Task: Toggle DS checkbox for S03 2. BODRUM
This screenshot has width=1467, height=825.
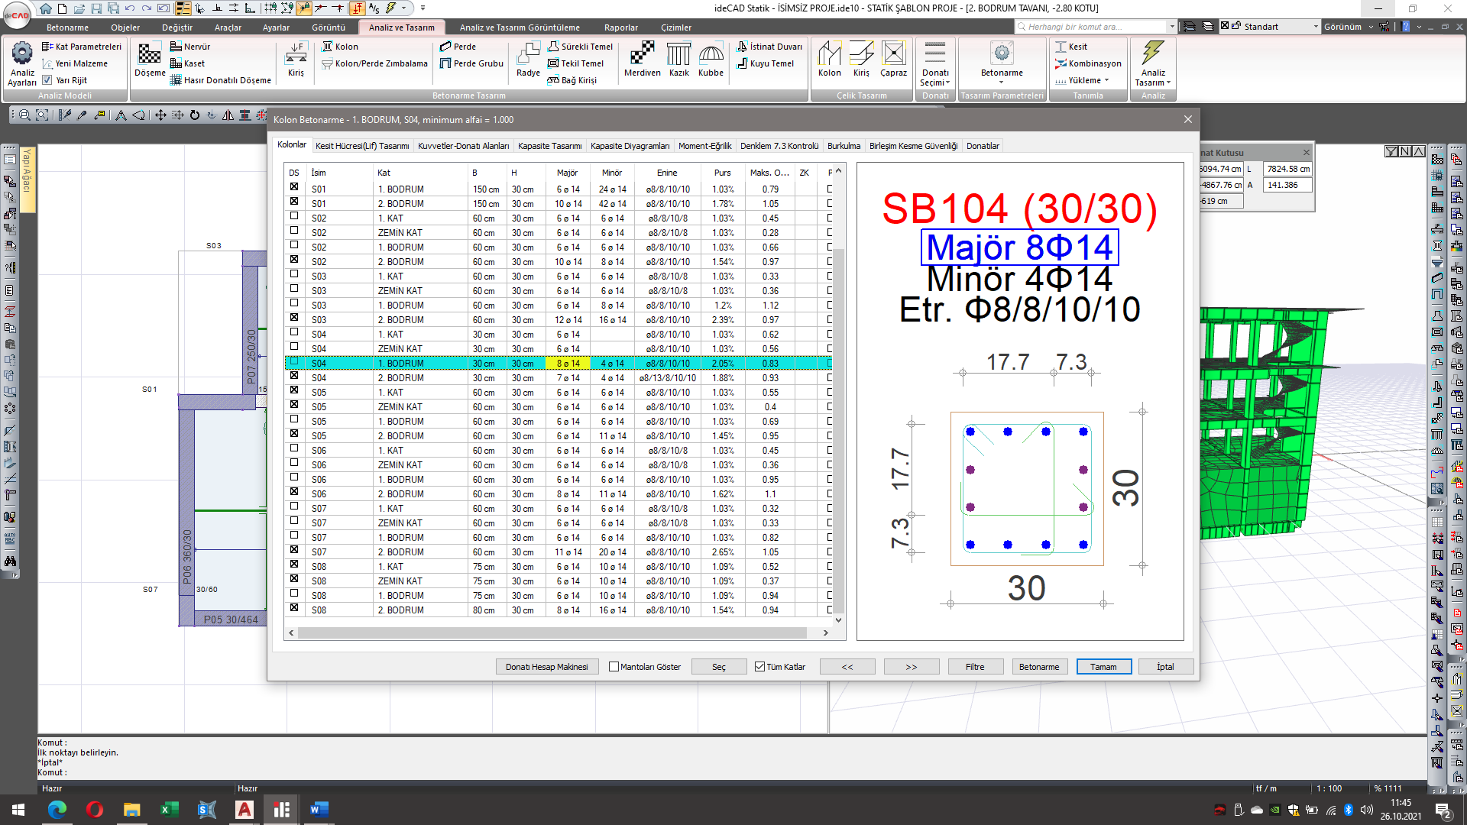Action: (294, 317)
